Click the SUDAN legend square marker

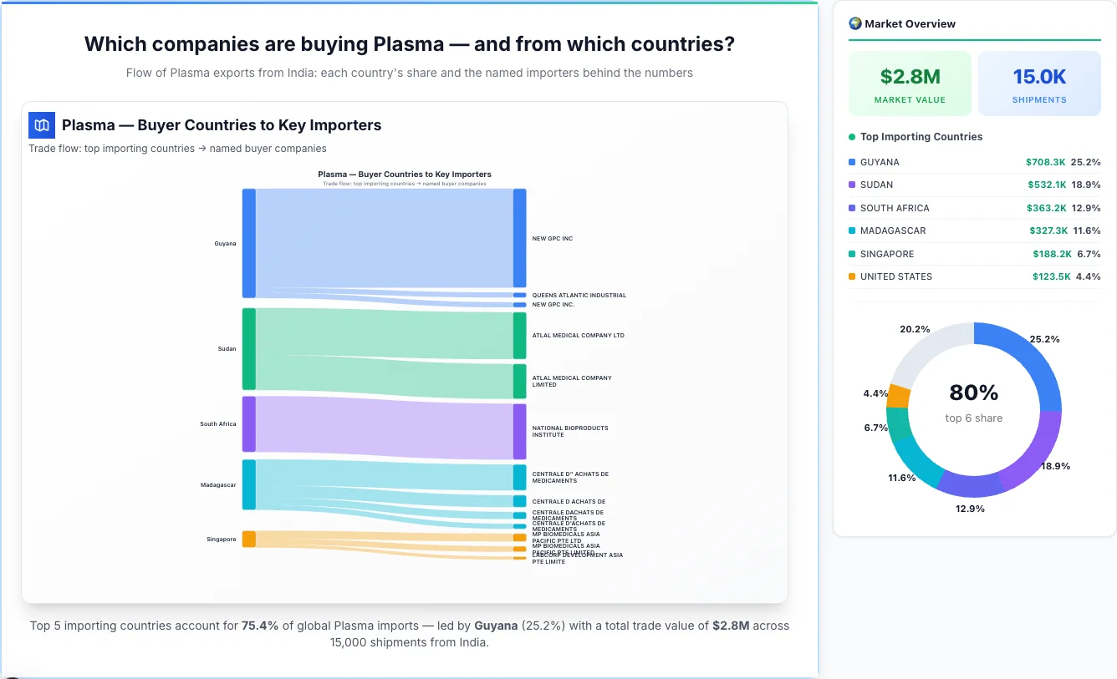click(851, 185)
